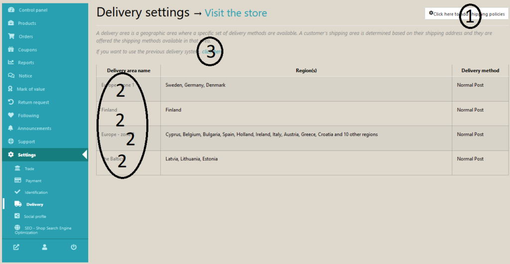This screenshot has height=264, width=510.
Task: Follow the 'Visit the store' link
Action: [236, 13]
